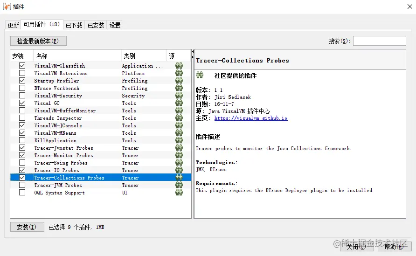
Task: Click the source icon for Tracer-JVM Probes
Action: point(179,185)
